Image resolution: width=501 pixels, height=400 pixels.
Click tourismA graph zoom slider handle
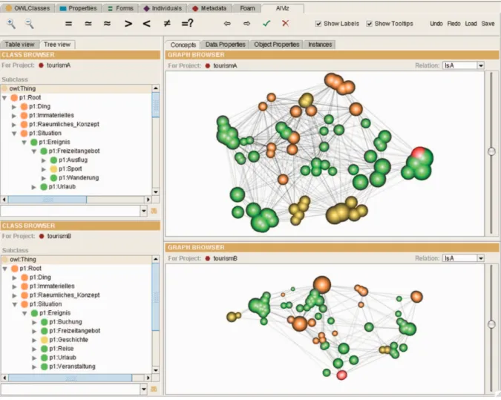pyautogui.click(x=492, y=151)
